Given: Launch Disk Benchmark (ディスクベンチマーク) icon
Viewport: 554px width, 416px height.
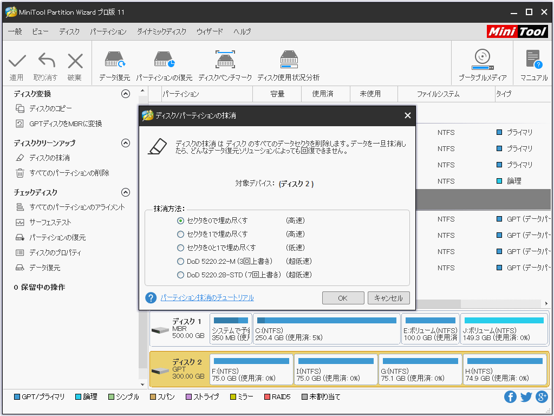Looking at the screenshot, I should click(225, 60).
